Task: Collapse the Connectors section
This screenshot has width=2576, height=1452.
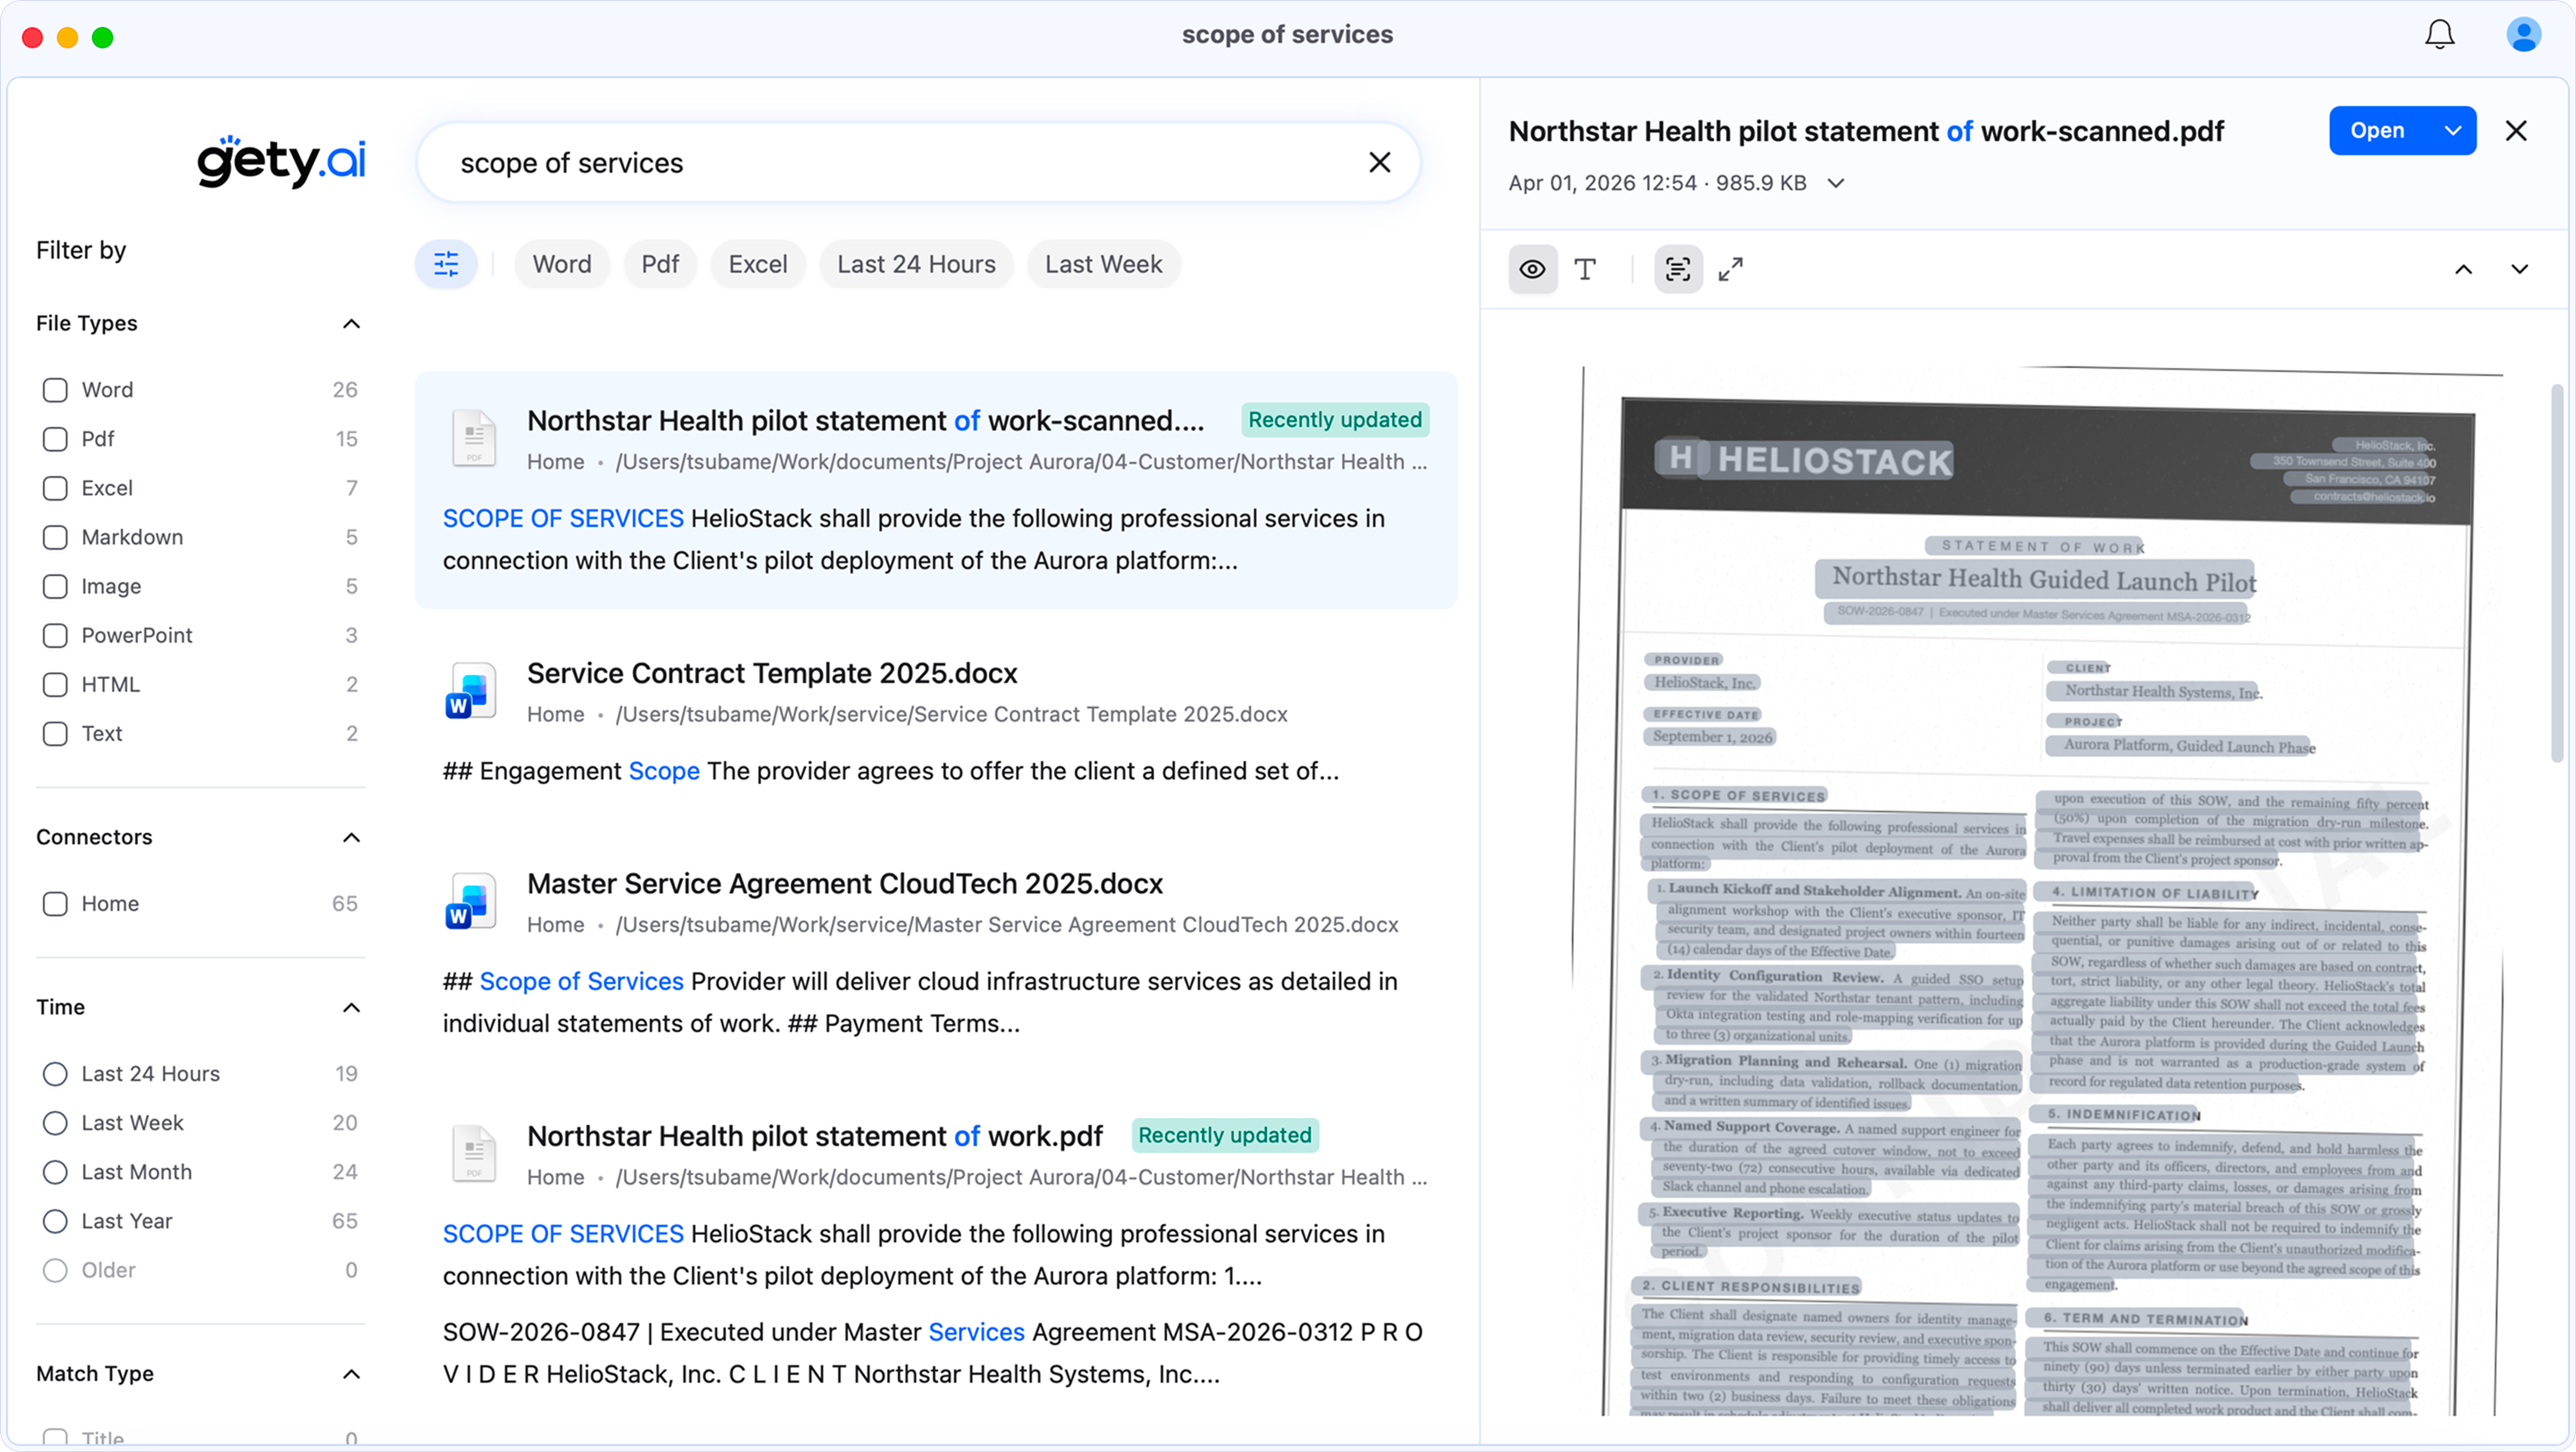Action: point(351,837)
